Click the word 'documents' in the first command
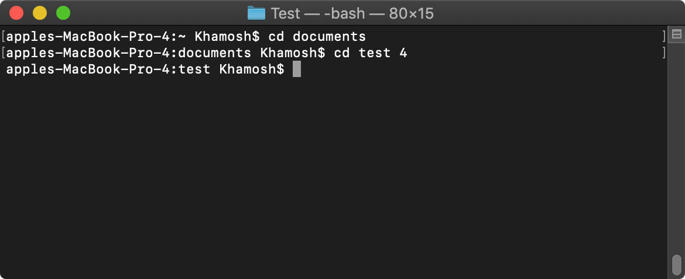The height and width of the screenshot is (279, 685). coord(329,36)
